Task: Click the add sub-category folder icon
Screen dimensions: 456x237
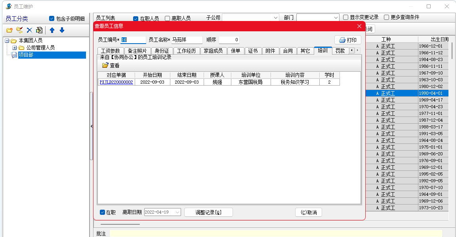Action: (19, 30)
